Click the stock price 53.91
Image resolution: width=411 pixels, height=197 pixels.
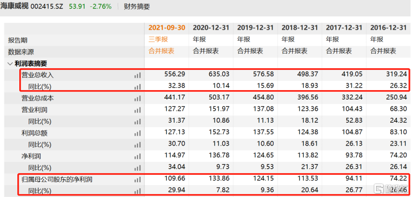77,6
